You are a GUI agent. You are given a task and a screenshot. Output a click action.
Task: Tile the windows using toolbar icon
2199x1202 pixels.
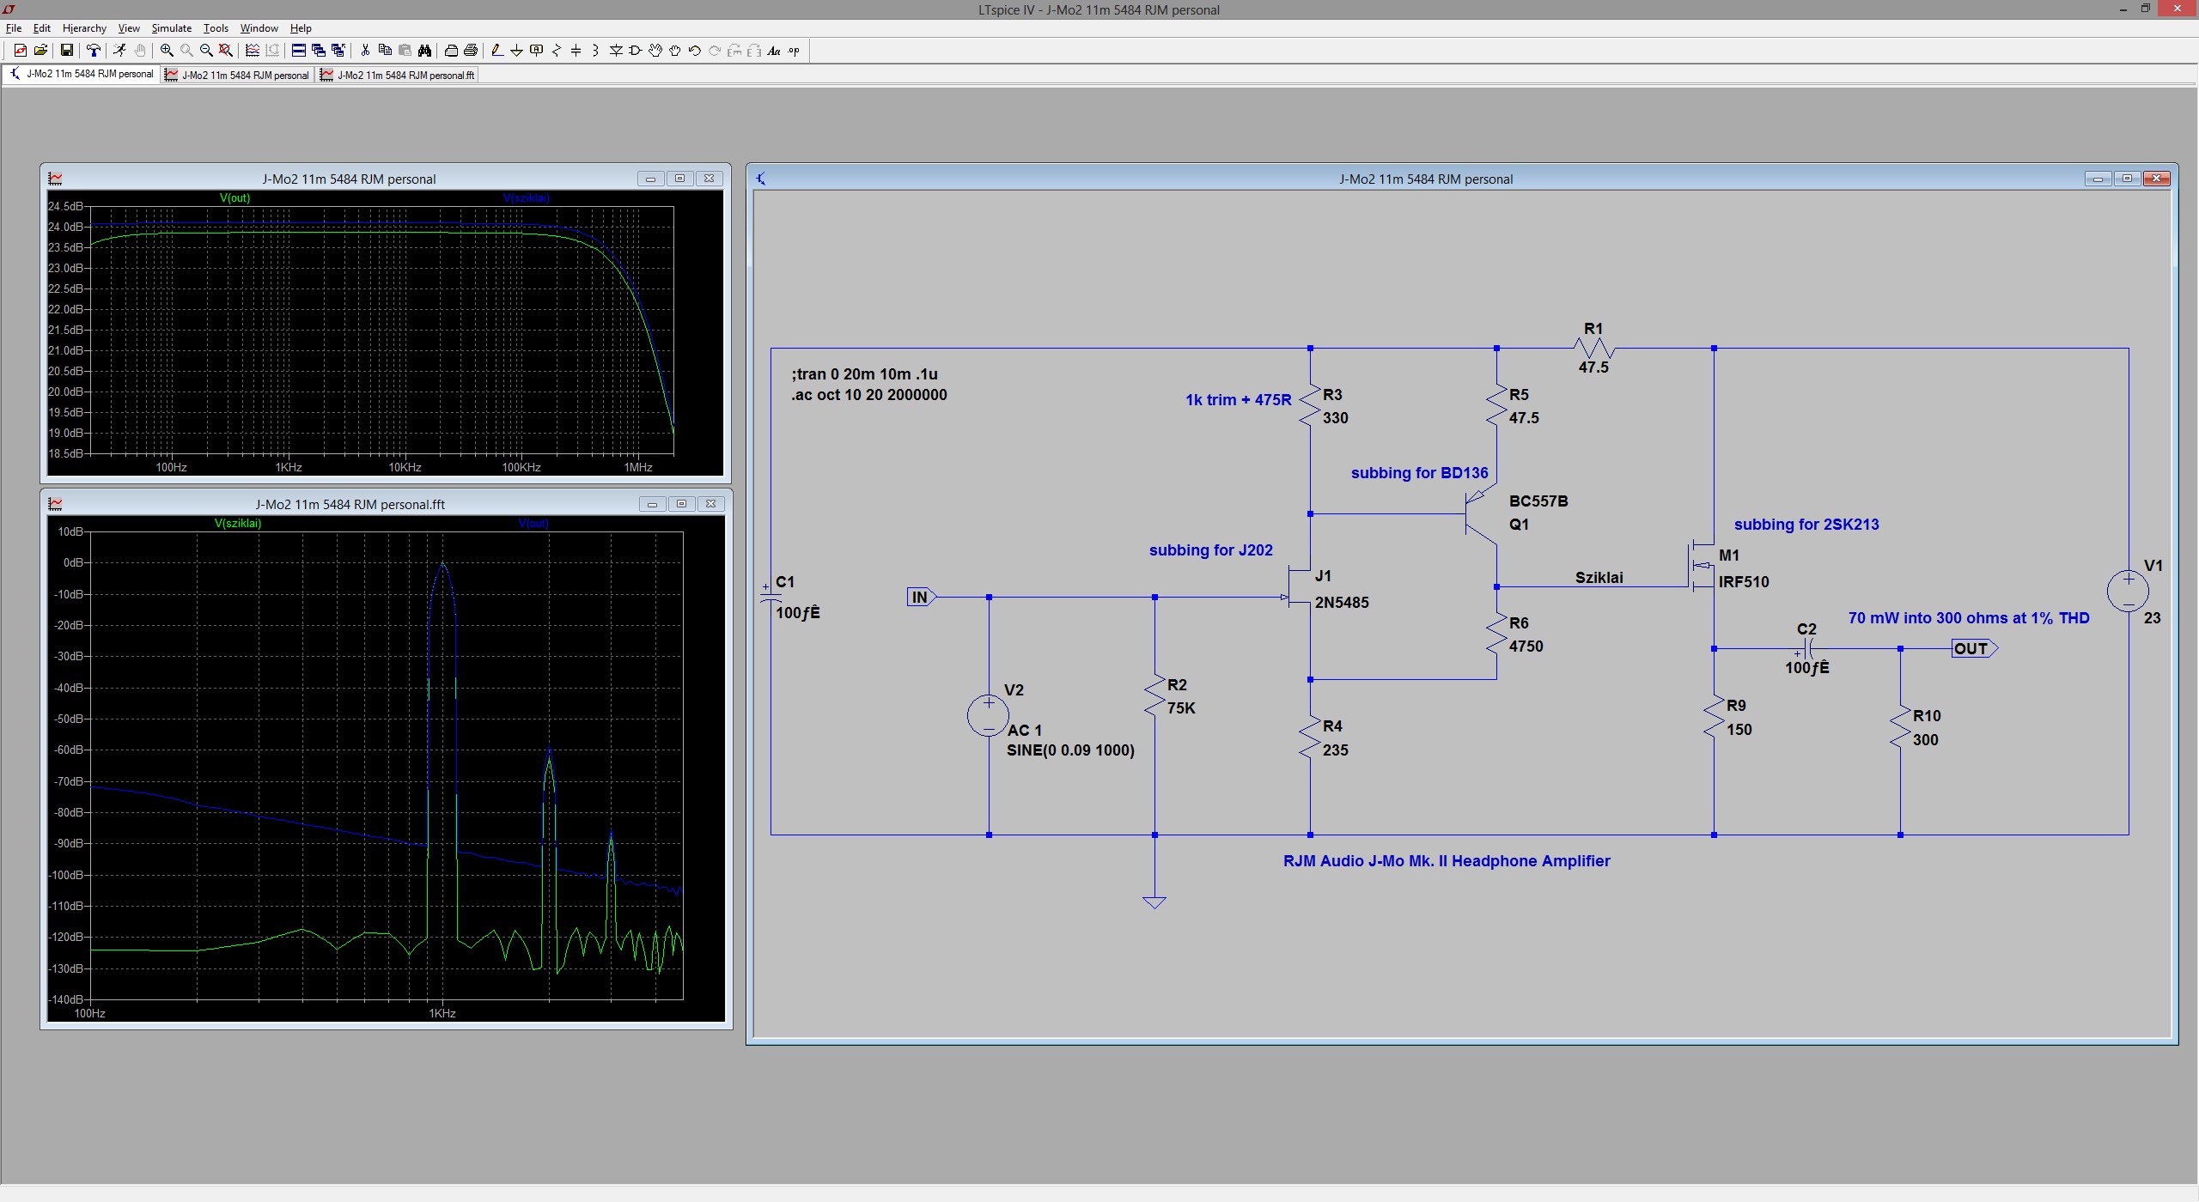(x=299, y=51)
